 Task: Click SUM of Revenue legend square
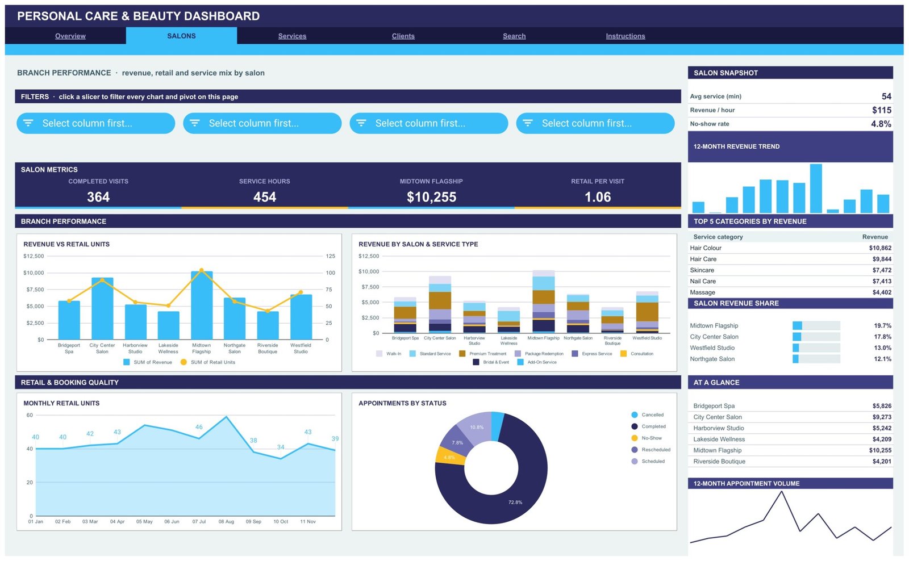[127, 362]
